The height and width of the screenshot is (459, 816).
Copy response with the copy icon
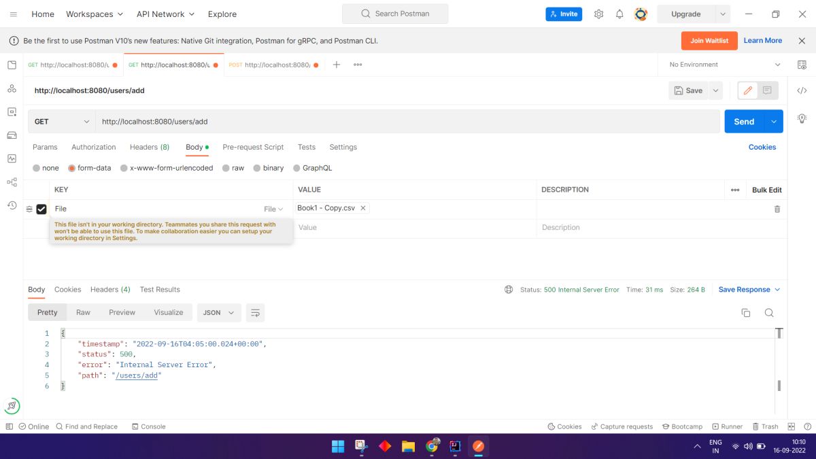tap(746, 313)
